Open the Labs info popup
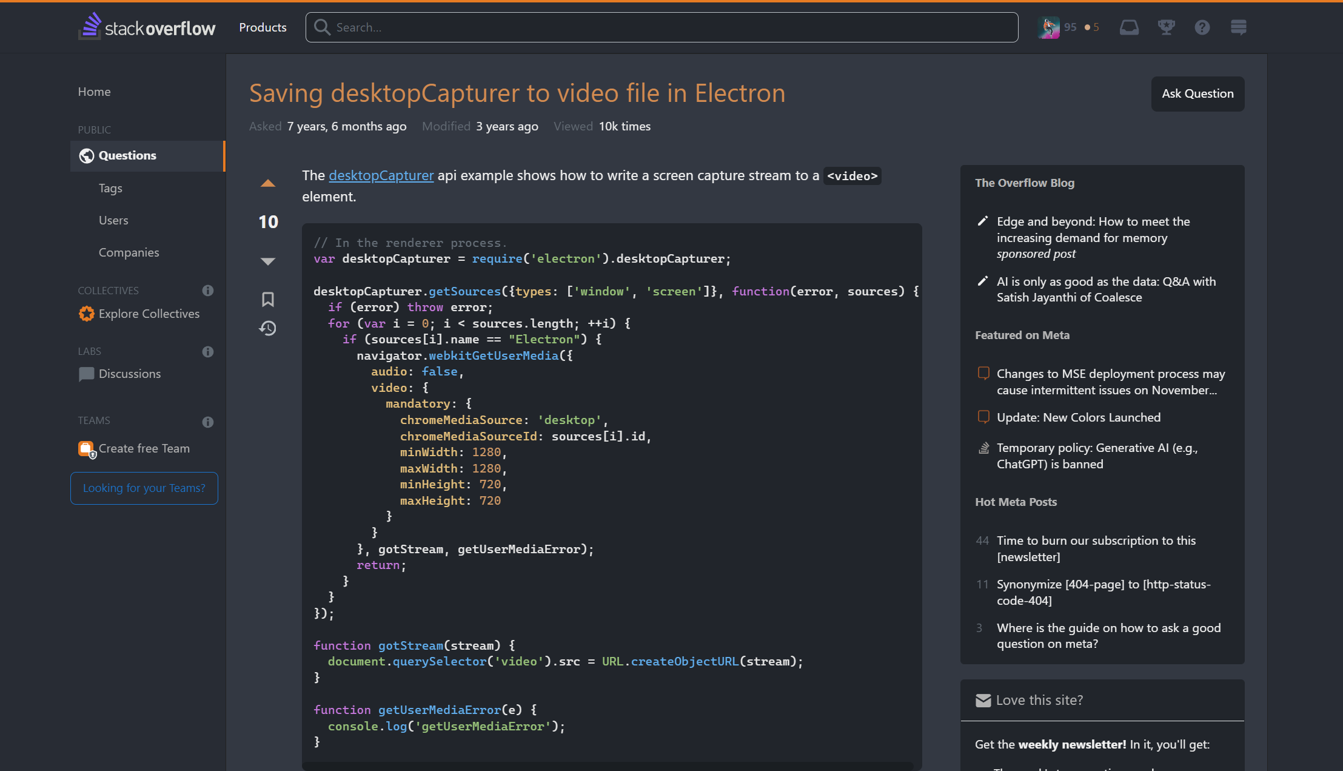This screenshot has width=1343, height=771. 207,352
